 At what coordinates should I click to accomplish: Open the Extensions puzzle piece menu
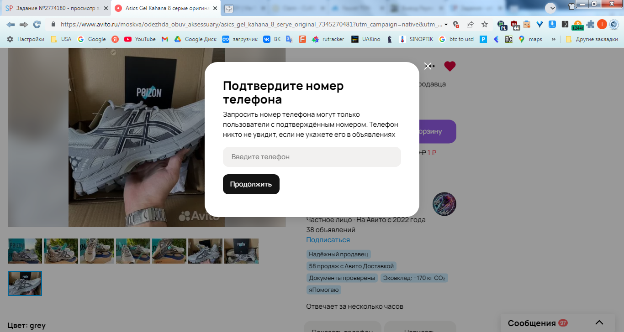tap(591, 25)
